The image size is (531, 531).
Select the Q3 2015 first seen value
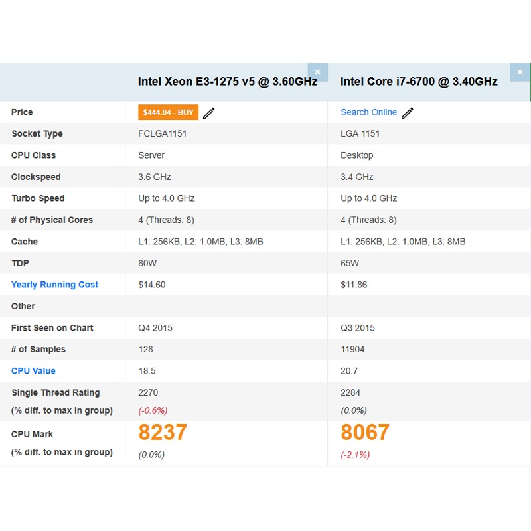(x=358, y=328)
